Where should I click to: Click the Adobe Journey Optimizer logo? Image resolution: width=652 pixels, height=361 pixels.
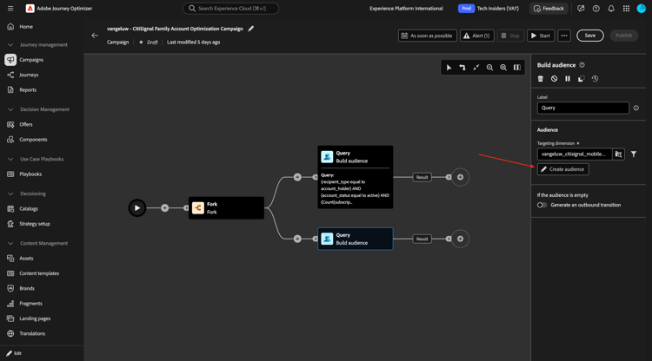point(30,9)
